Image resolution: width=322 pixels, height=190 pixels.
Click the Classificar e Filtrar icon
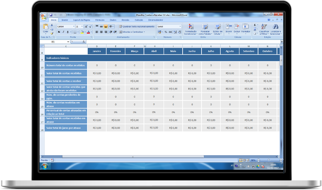click(x=264, y=27)
